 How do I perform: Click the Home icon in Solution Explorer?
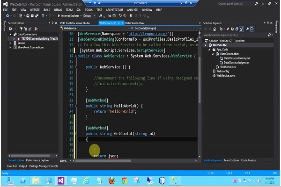pos(214,29)
